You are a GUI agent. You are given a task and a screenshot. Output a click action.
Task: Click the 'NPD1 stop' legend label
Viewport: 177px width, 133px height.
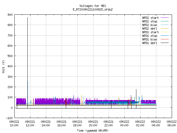click(150, 36)
